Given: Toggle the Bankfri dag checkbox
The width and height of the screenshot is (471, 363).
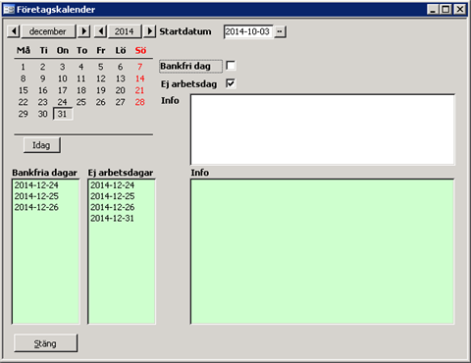Looking at the screenshot, I should point(231,66).
